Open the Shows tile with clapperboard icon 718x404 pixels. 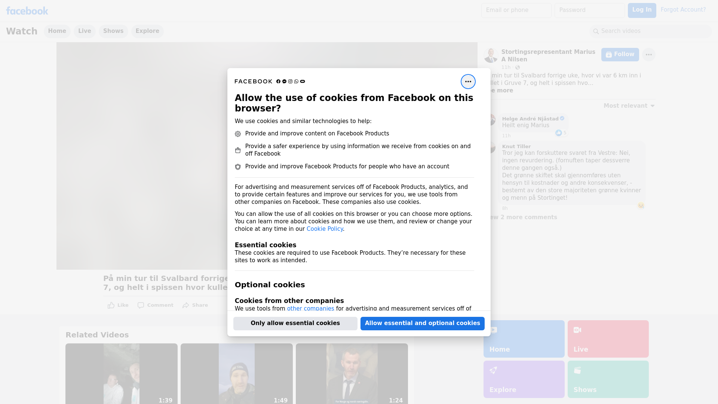608,379
